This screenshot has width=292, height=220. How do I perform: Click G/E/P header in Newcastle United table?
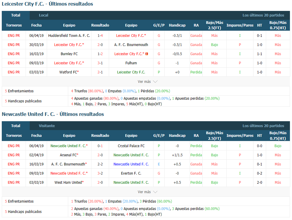[x=159, y=136]
